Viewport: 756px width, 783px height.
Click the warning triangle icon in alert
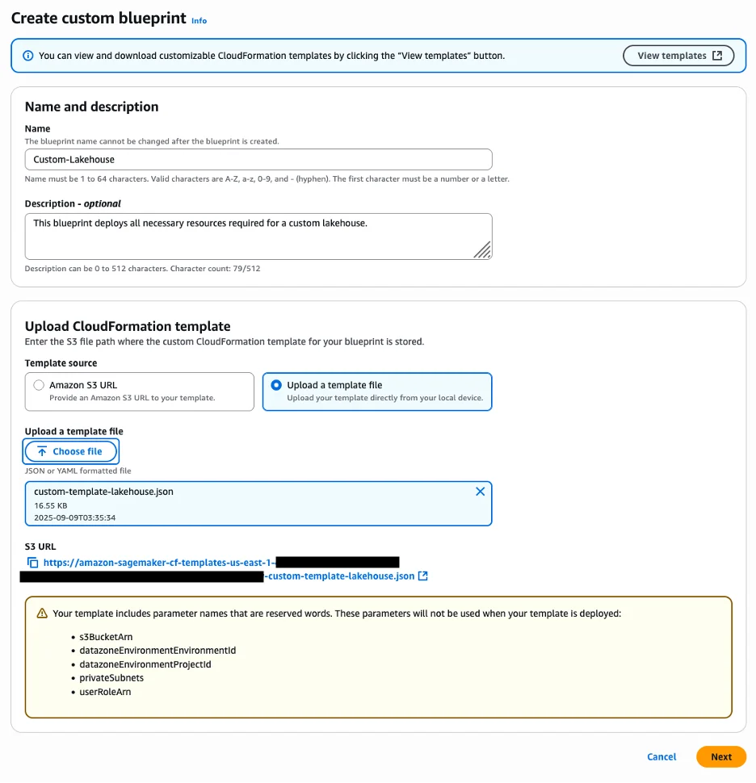click(x=42, y=613)
